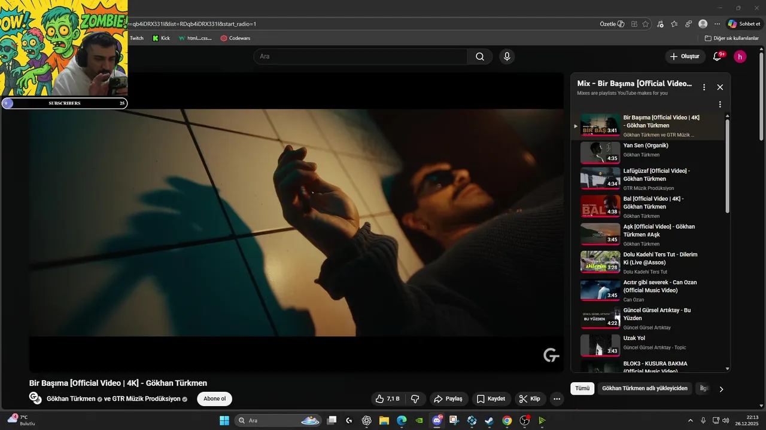Open Google Chrome from the taskbar
The width and height of the screenshot is (766, 430).
pyautogui.click(x=507, y=420)
